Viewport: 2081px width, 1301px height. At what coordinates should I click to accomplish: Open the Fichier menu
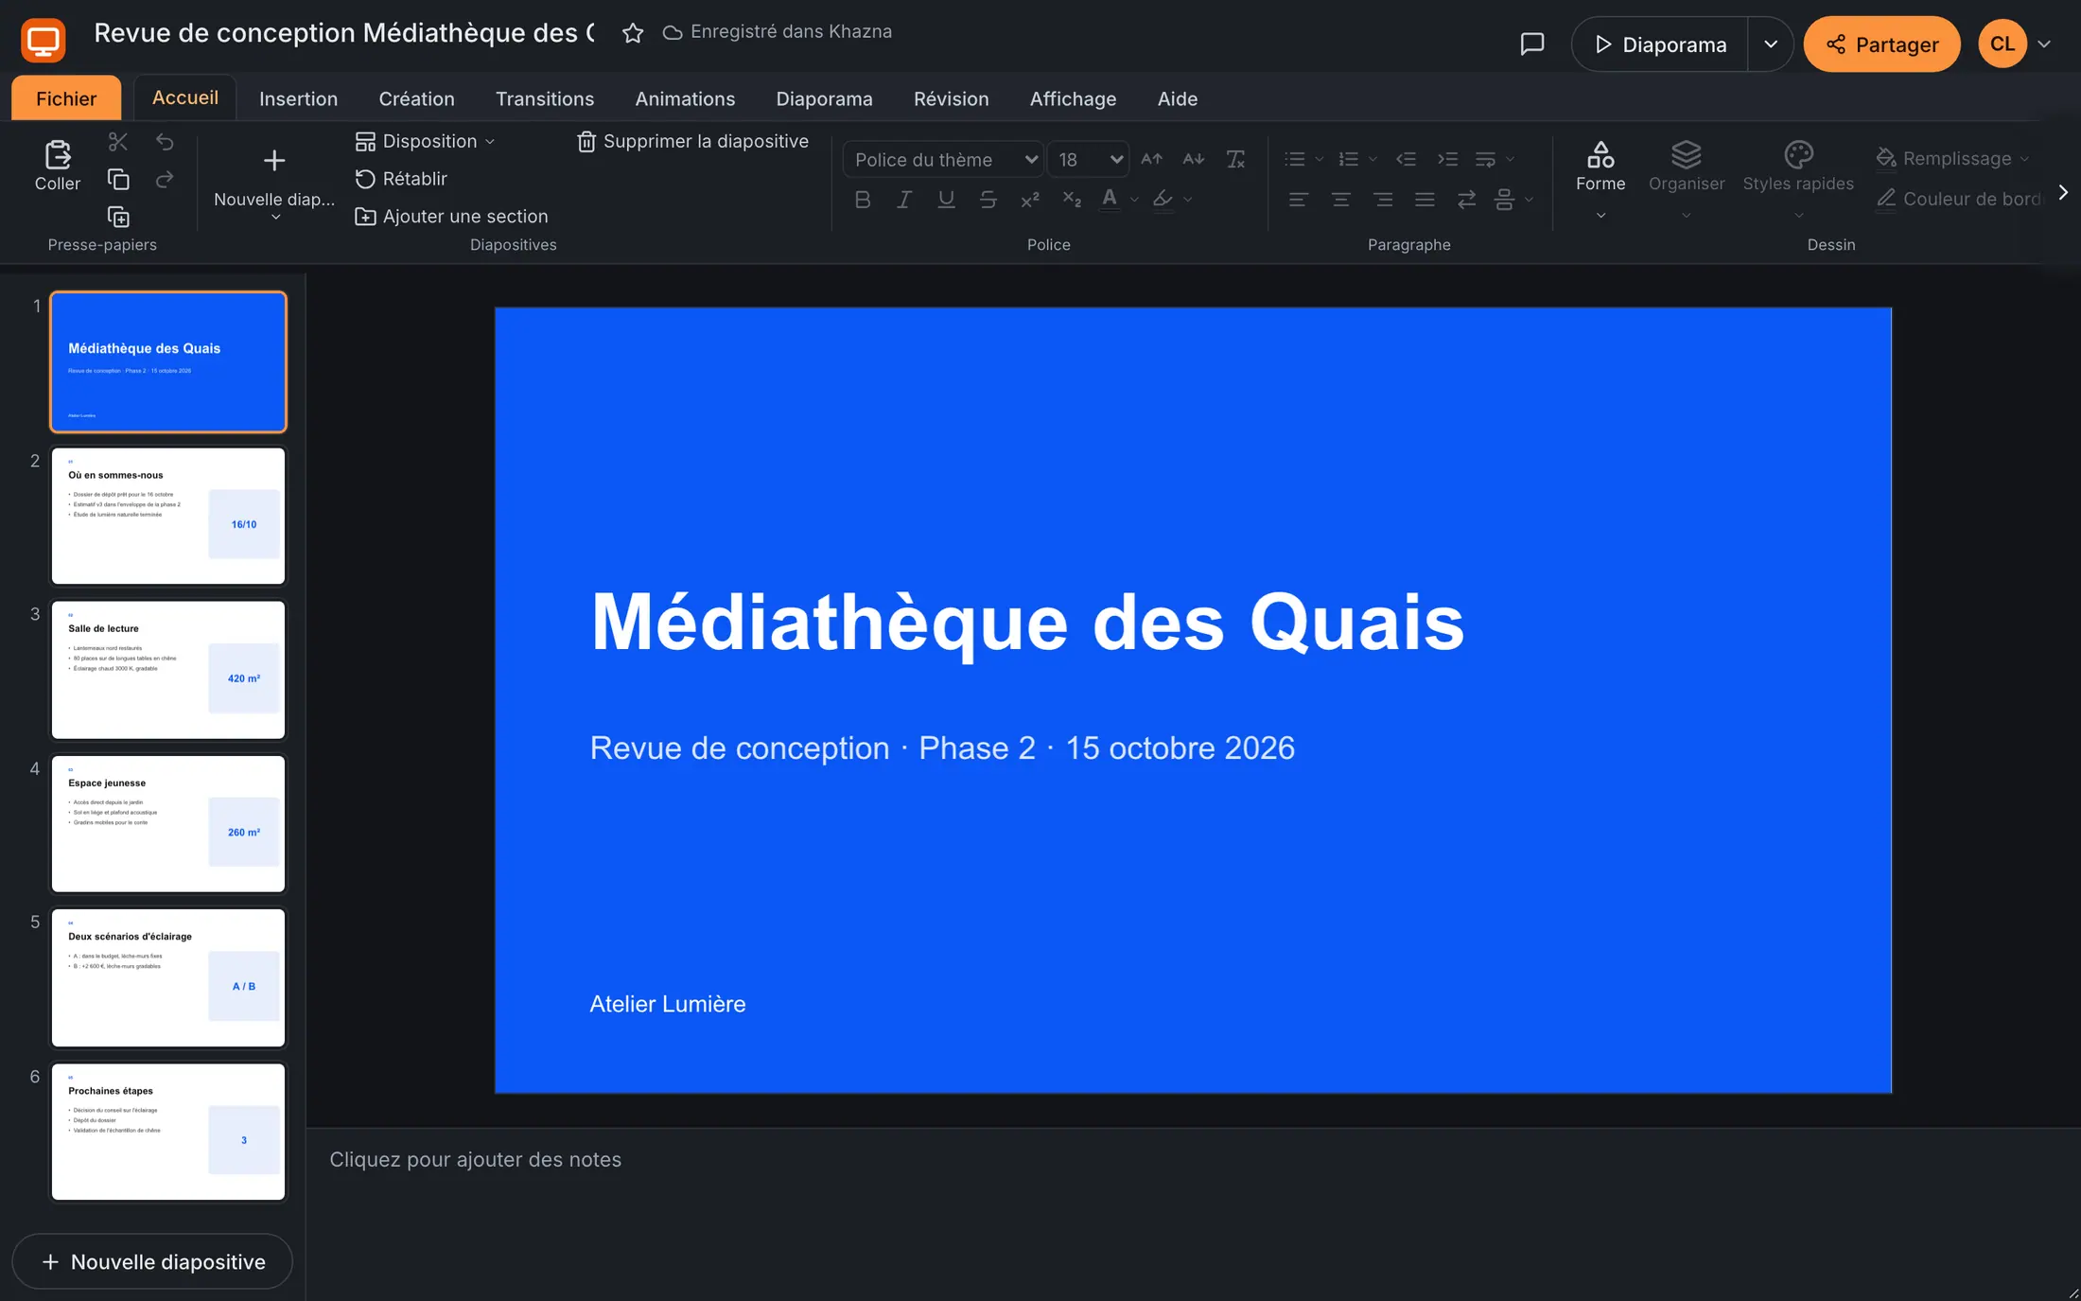coord(66,98)
